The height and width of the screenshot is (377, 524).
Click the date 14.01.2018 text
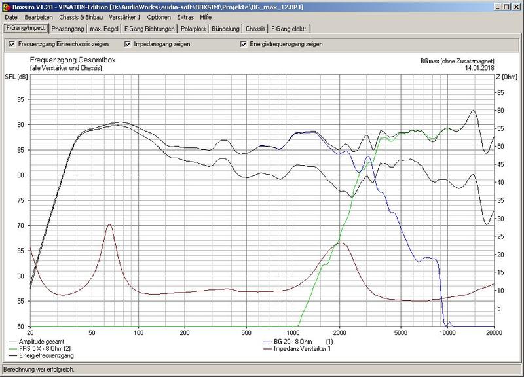[x=479, y=68]
